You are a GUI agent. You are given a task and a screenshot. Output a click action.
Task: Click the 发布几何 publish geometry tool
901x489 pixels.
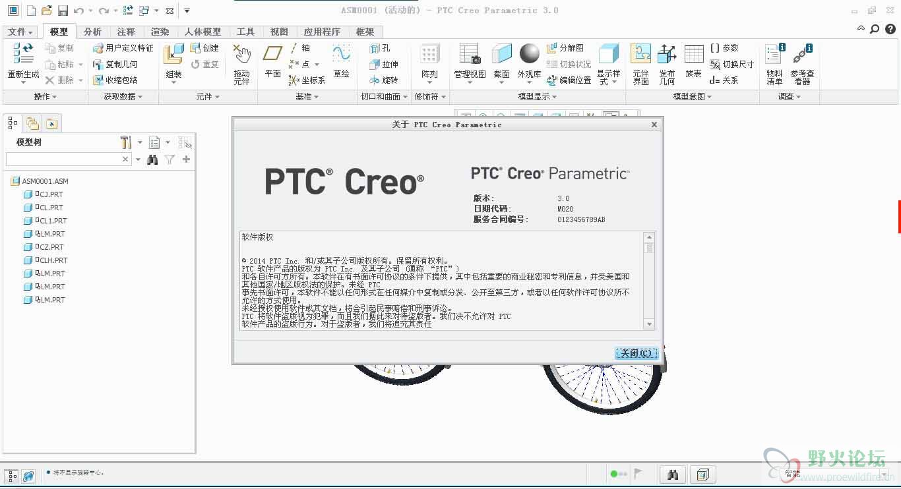click(667, 64)
